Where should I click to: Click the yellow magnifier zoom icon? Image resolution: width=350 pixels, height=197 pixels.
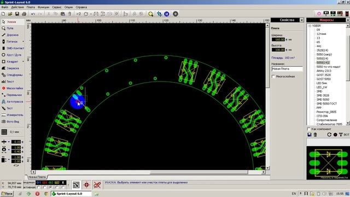pos(151,14)
